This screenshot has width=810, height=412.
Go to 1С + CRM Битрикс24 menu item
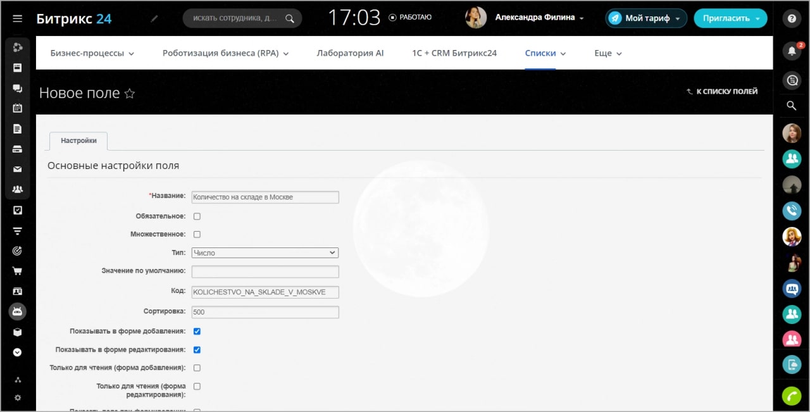pyautogui.click(x=454, y=53)
